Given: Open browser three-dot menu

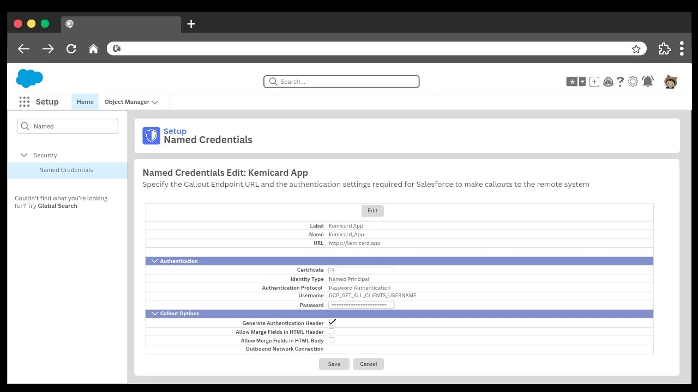Looking at the screenshot, I should pyautogui.click(x=682, y=48).
